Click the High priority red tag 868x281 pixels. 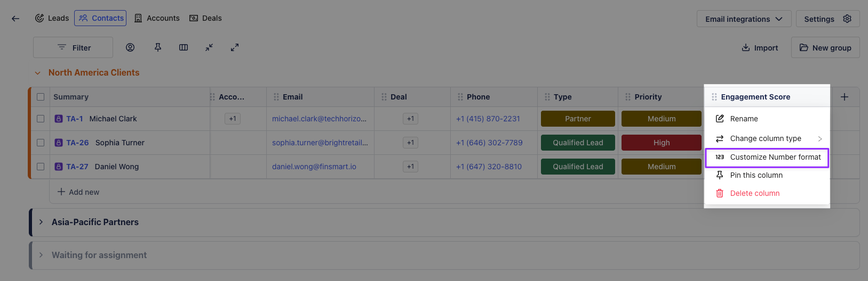click(x=661, y=143)
